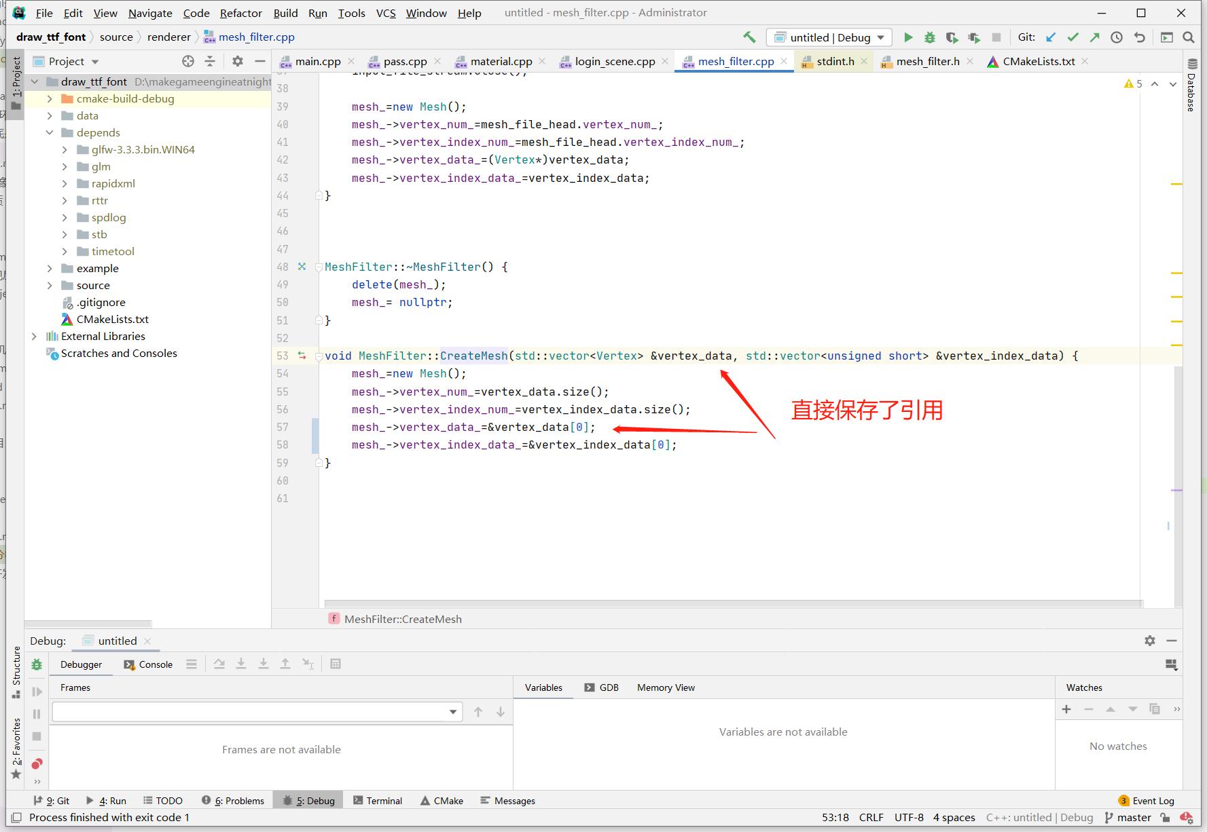1207x832 pixels.
Task: Click the editor horizontal scrollbar
Action: click(734, 603)
